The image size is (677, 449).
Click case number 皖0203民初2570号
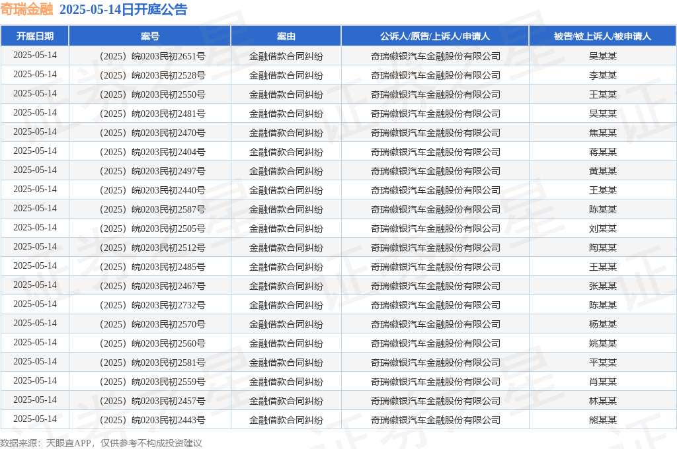click(153, 324)
